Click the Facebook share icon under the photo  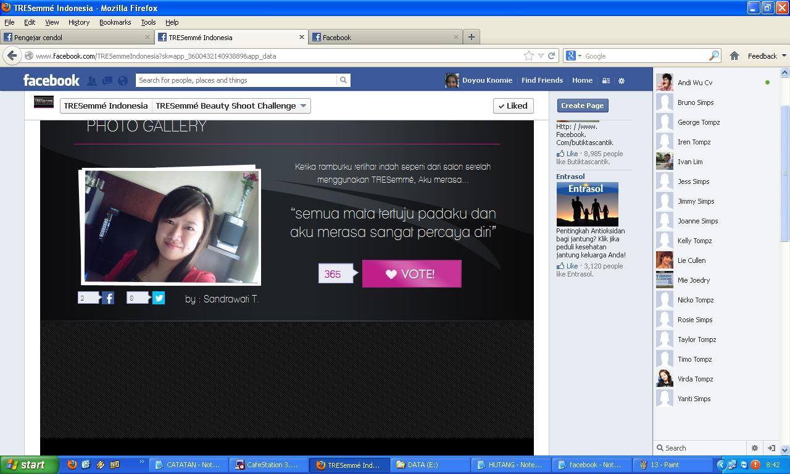pos(108,298)
